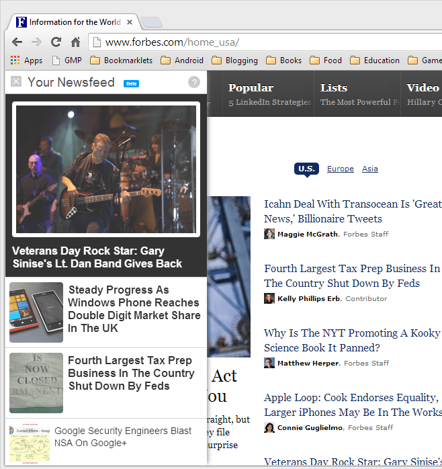Open the Android bookmark folder

(182, 60)
